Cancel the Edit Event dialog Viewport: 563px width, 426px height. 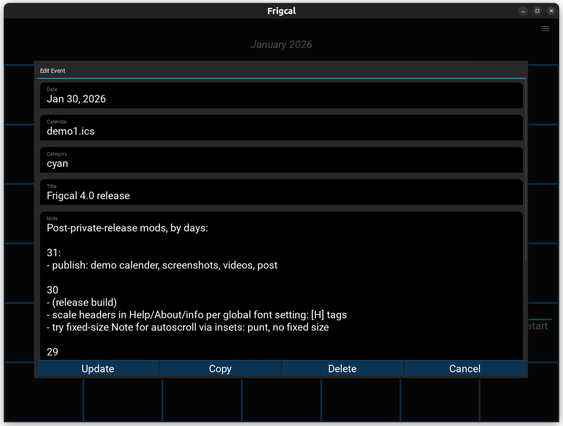tap(465, 369)
